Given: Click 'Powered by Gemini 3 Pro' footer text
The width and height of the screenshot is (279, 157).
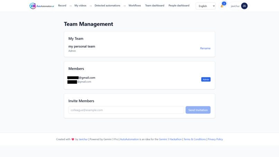Looking at the screenshot, I should [104, 139].
